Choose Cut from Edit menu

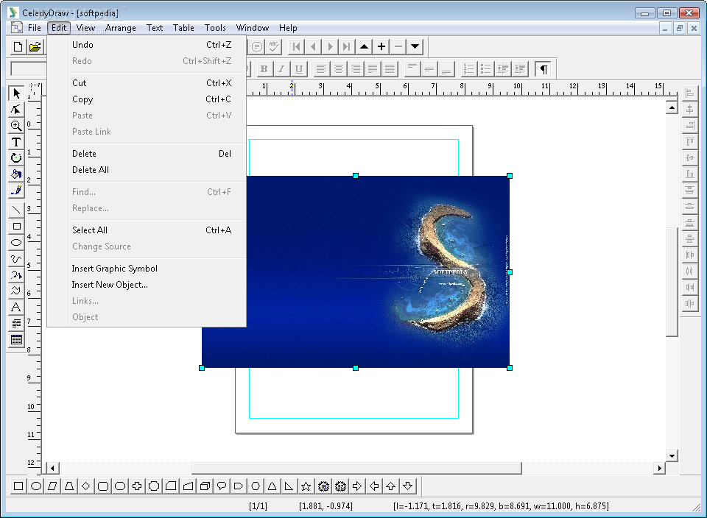coord(147,83)
